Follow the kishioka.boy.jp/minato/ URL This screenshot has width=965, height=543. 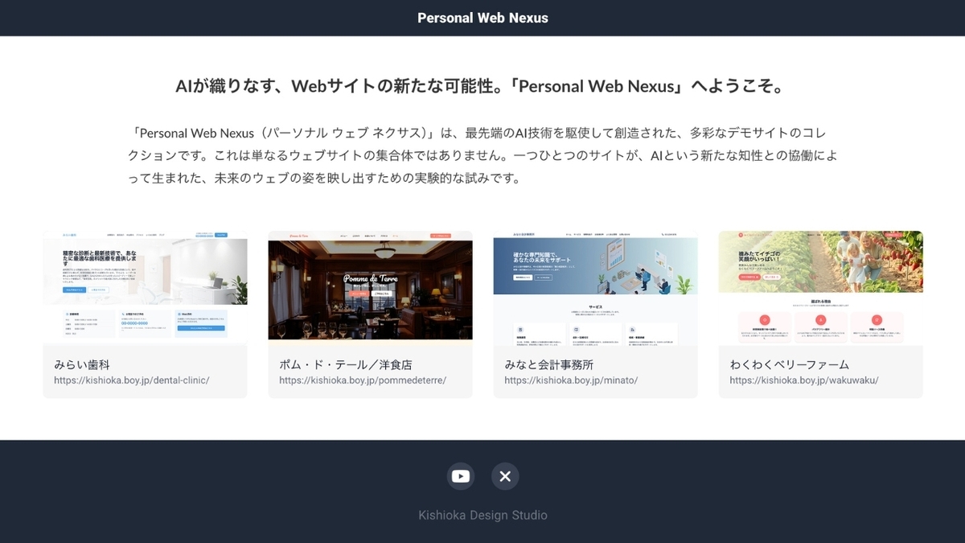point(571,381)
